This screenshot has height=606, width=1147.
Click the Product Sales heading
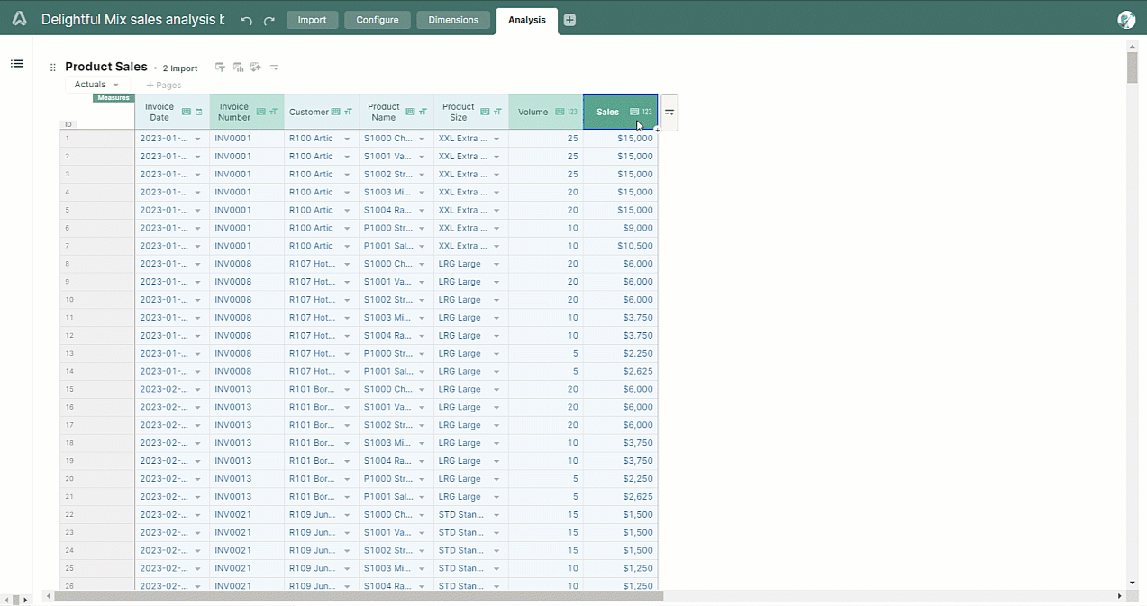[106, 67]
